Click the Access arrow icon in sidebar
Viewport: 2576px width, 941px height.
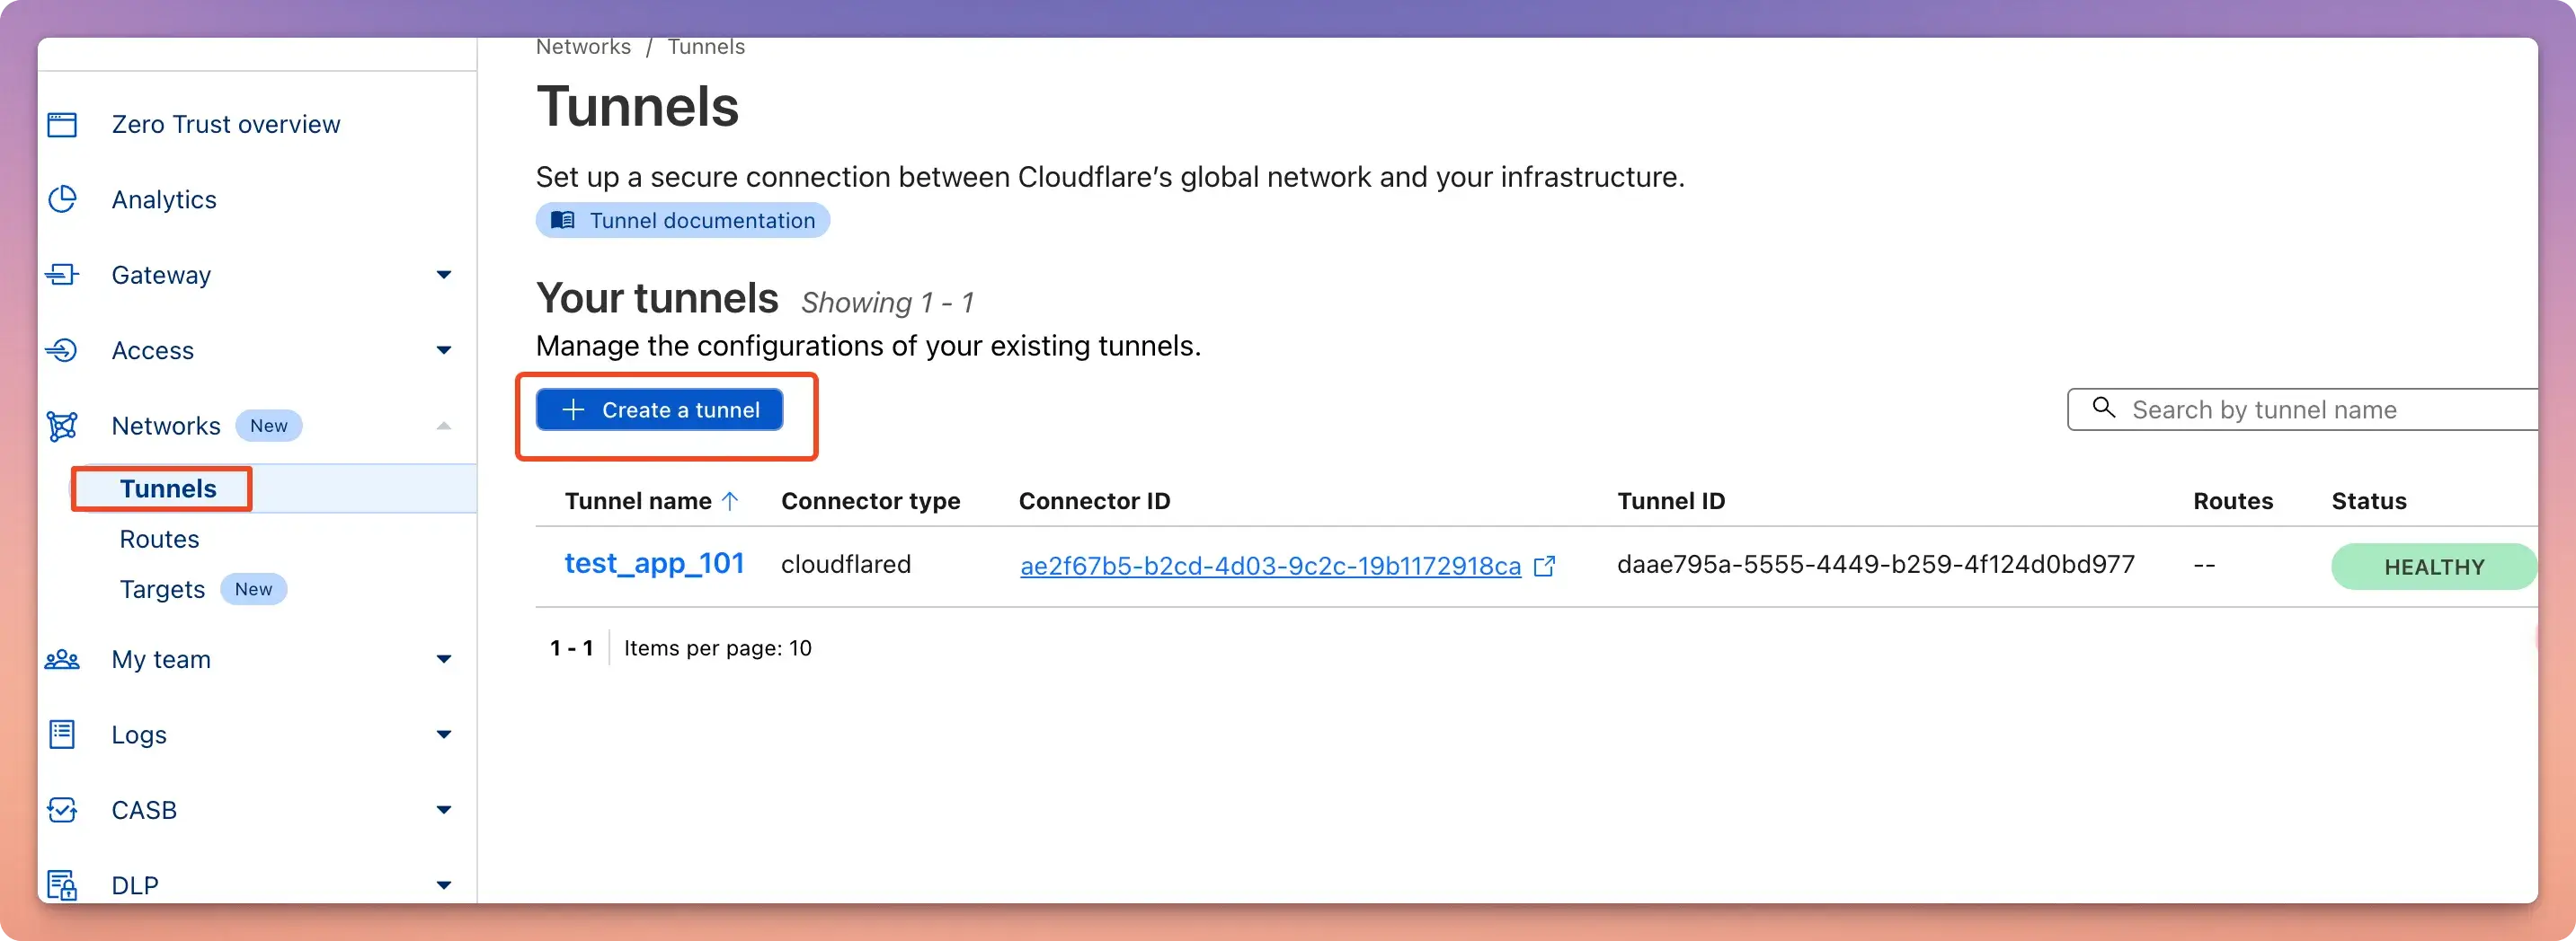click(x=62, y=350)
